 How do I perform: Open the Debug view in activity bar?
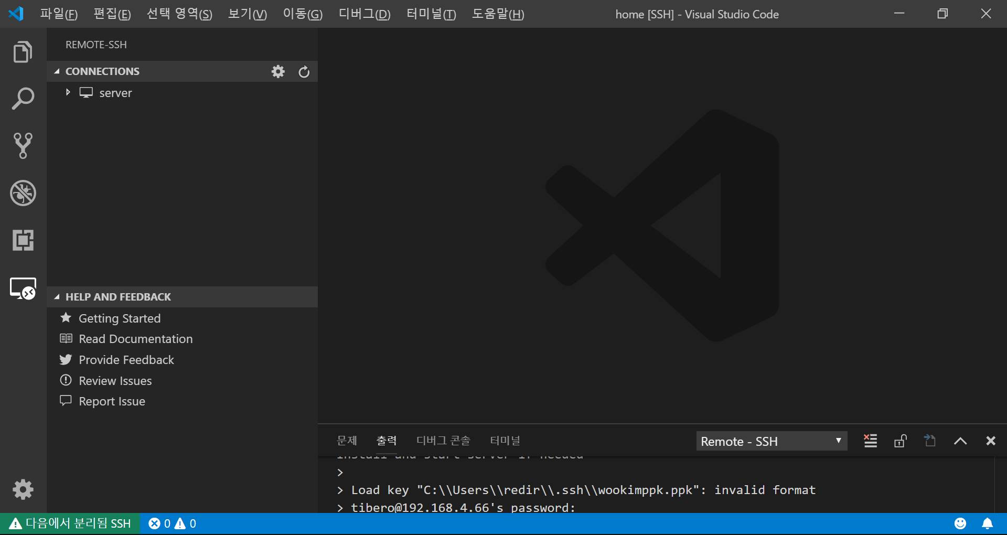tap(23, 193)
